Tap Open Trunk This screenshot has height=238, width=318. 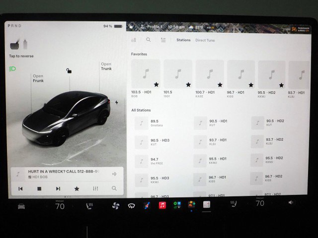coord(106,66)
